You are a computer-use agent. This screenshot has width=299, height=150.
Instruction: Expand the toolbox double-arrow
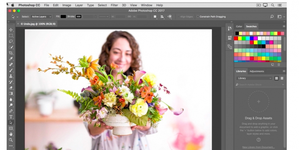pyautogui.click(x=8, y=22)
